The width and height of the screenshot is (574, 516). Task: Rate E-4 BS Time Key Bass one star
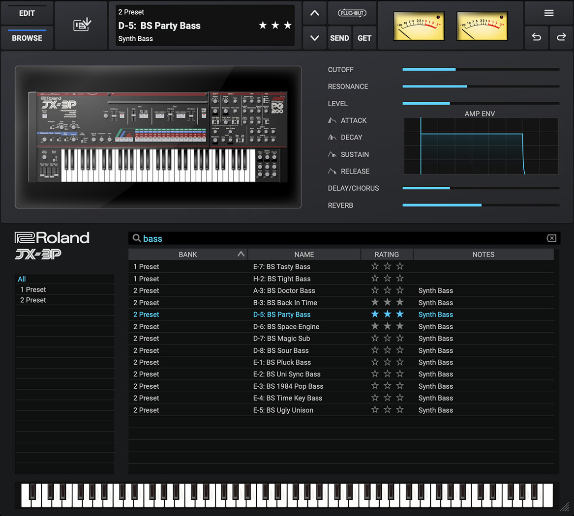click(375, 398)
